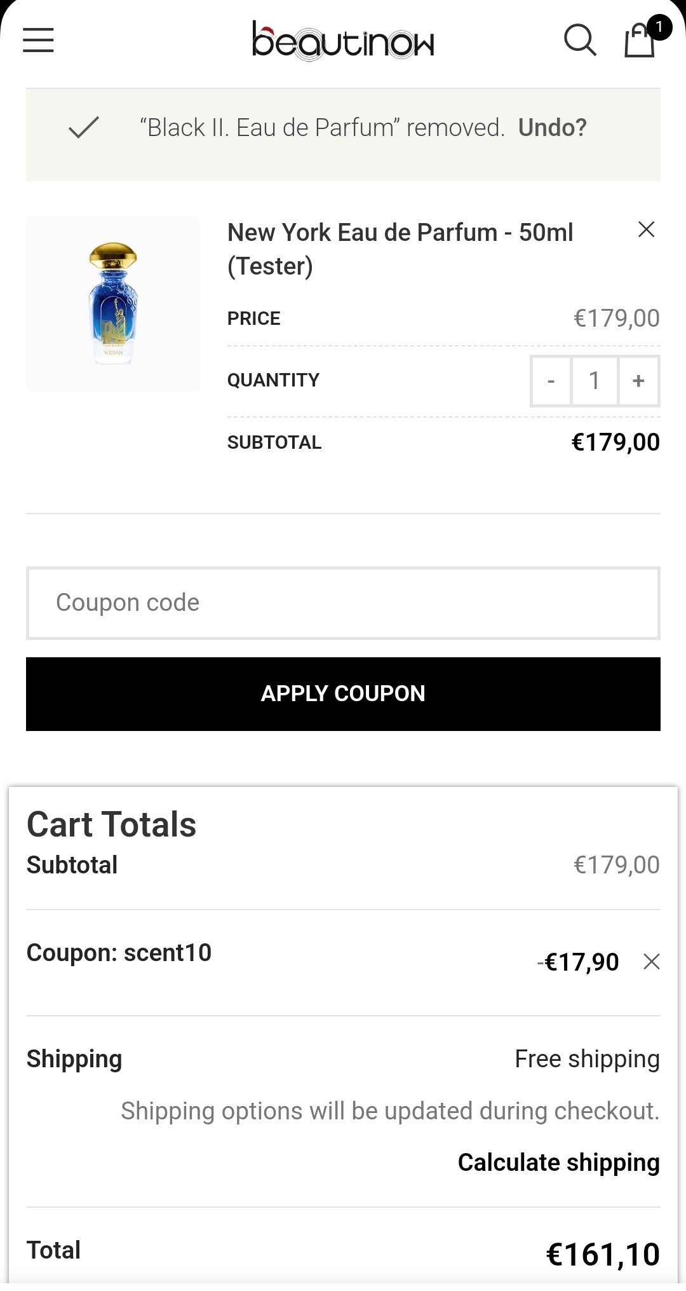Click the Total amount €161,10
The height and width of the screenshot is (1291, 686).
(603, 1254)
